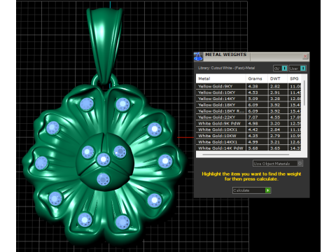Click the 5.68 grams cell
The width and height of the screenshot is (336, 252).
click(x=257, y=148)
